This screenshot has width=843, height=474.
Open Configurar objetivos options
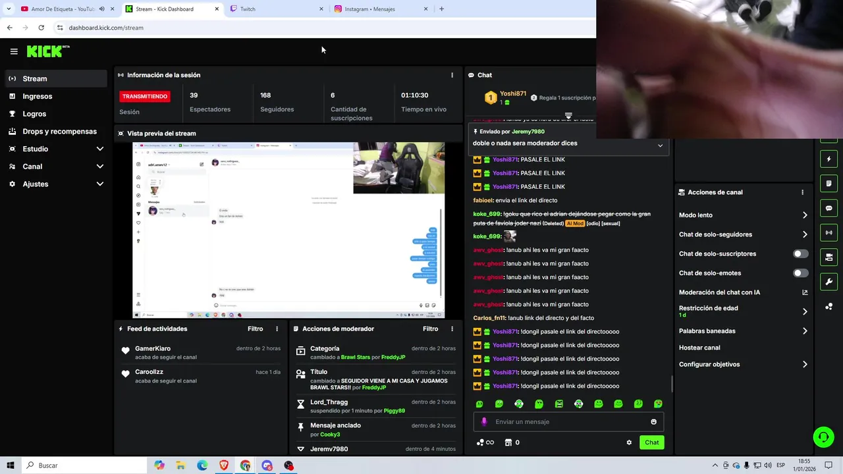743,364
